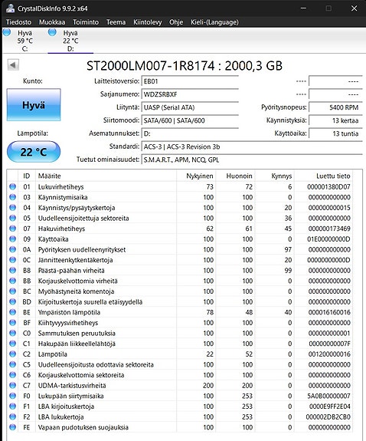Screen dimensions: 366x441
Task: Click the Standardi field ACS-3 Revision 3b
Action: coord(252,146)
